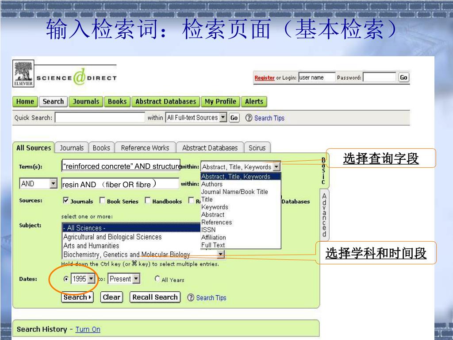Select the All Years radio button

click(x=157, y=278)
